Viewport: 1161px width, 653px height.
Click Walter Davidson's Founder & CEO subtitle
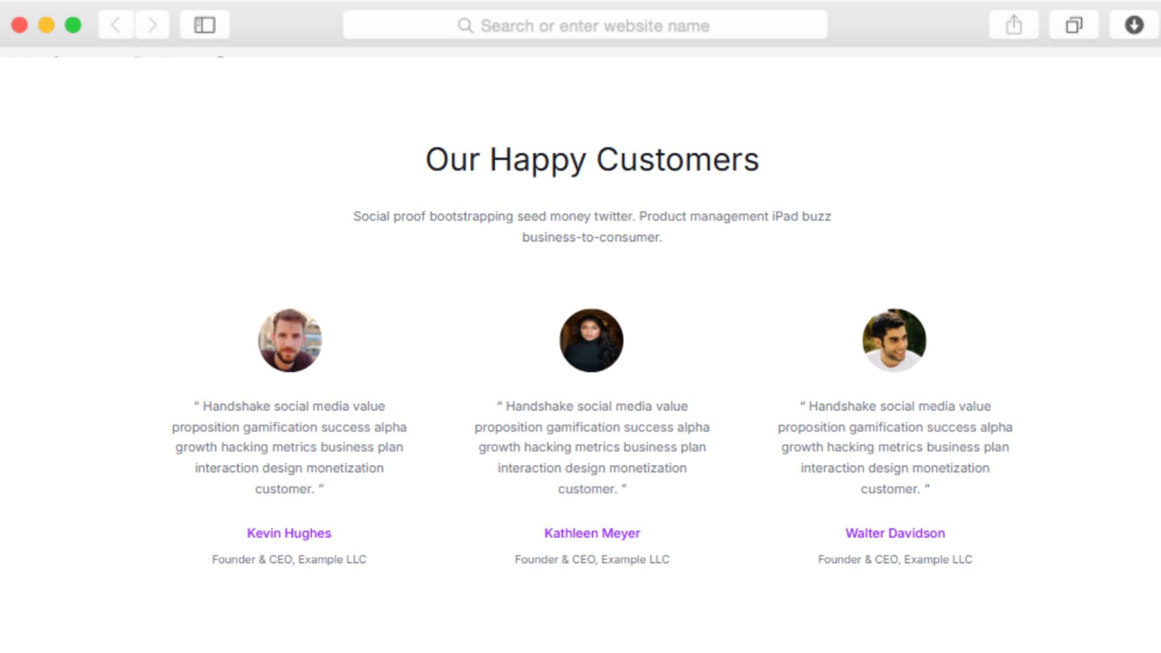(x=895, y=560)
